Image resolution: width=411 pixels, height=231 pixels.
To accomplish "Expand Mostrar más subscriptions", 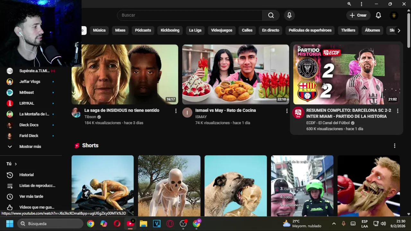I will (x=31, y=146).
